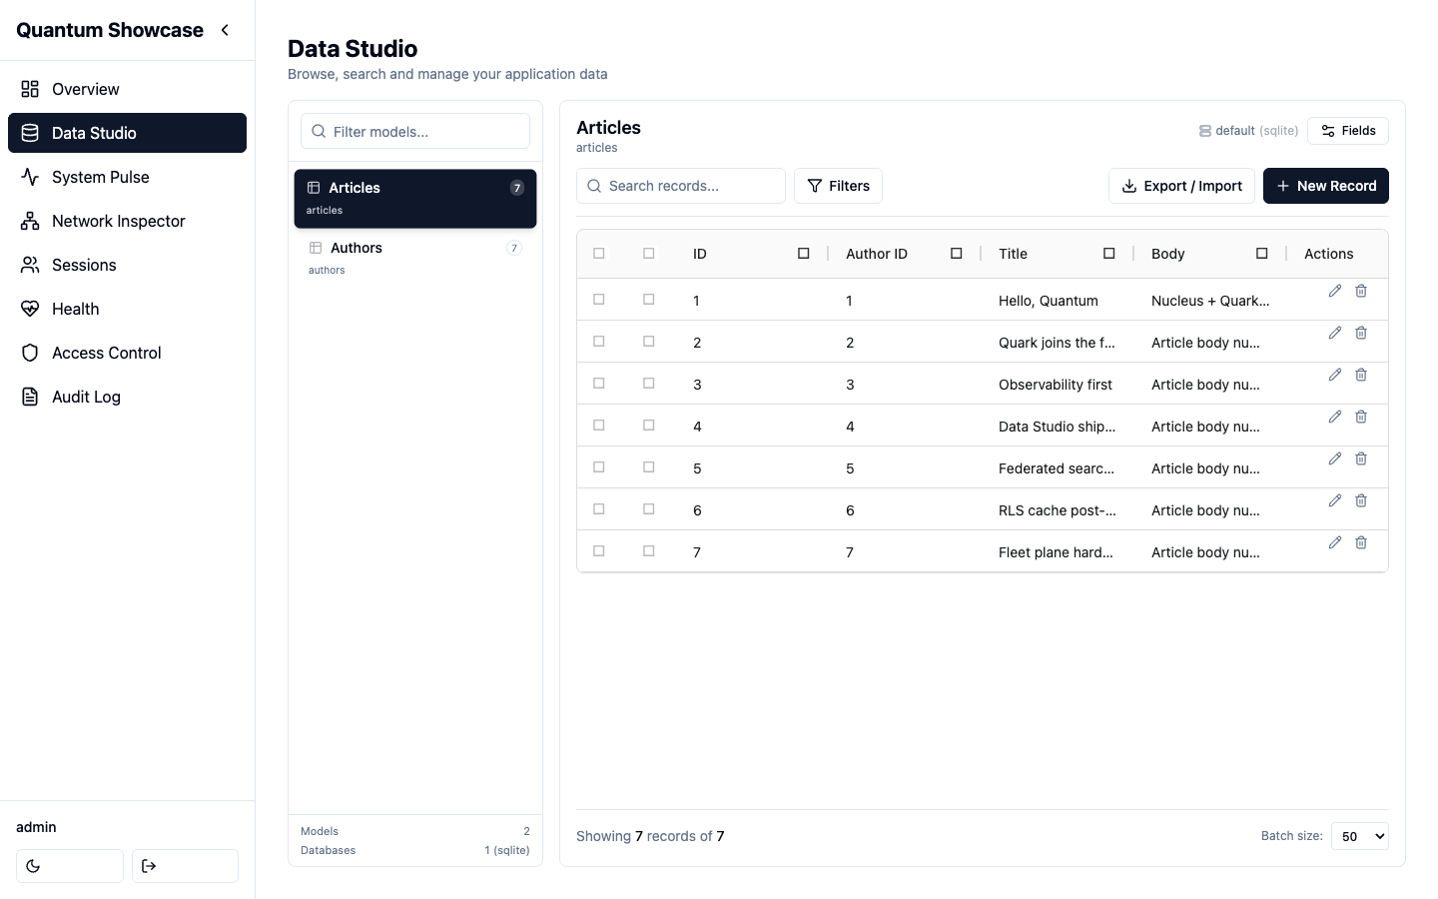Click the Export / Import button

point(1181,186)
